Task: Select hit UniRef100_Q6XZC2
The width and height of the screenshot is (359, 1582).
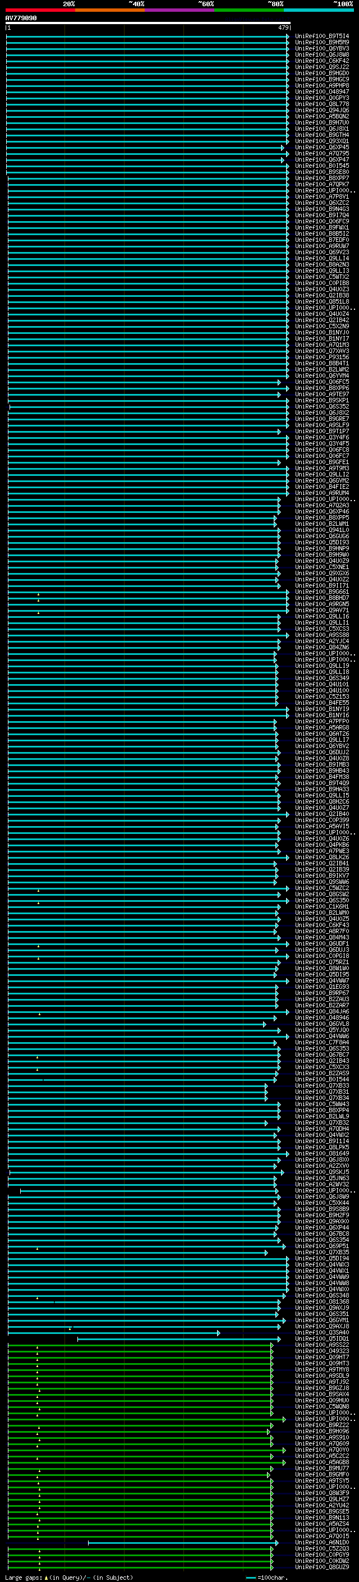Action: [321, 203]
